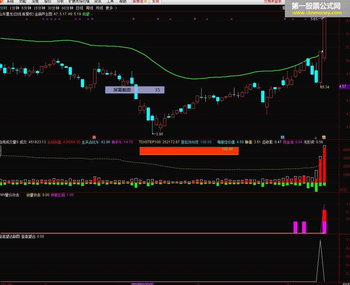
Task: Click the 无形资: 0.56 value
Action: [x=313, y=142]
